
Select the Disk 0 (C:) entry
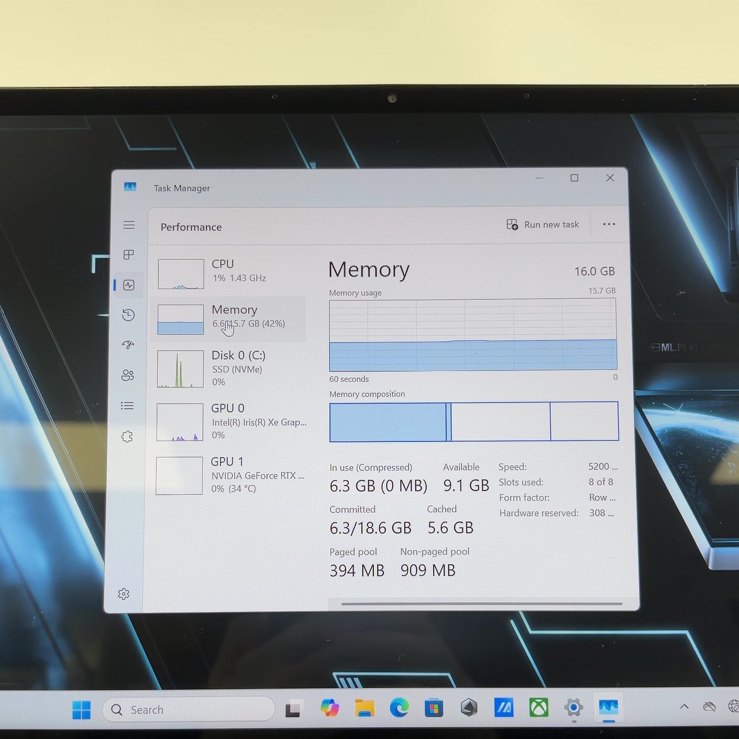230,369
